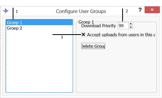Screen dimensions: 162x98
Task: Select Groep 1 in the group list
Action: [39, 23]
